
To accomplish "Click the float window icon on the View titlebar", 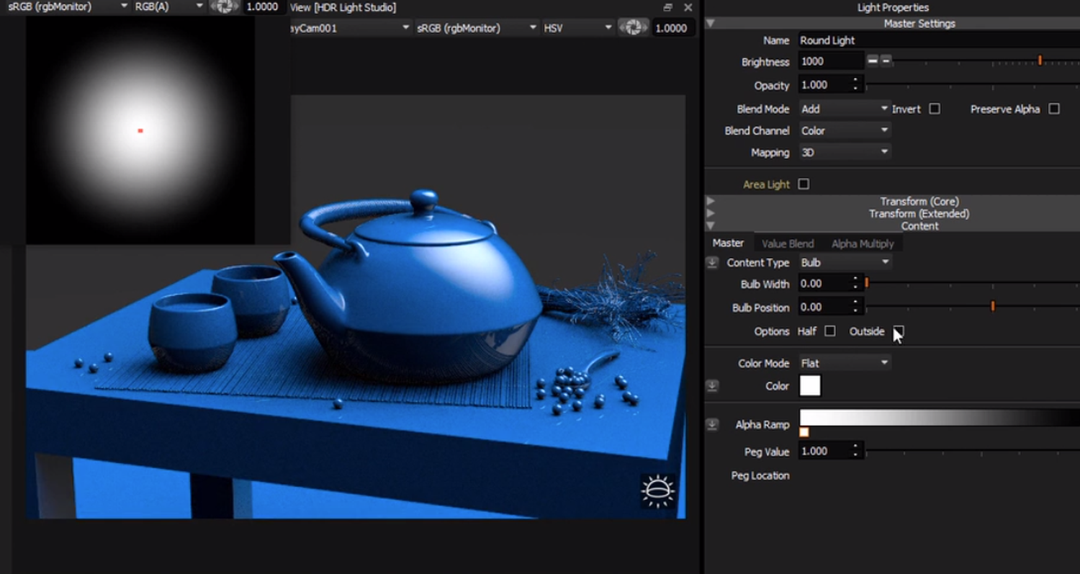I will pyautogui.click(x=667, y=7).
